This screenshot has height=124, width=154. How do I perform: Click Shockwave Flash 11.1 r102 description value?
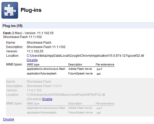click(46, 47)
